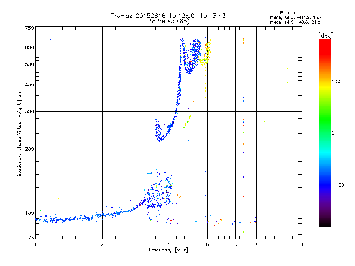Click the y-axis tick label '400'

30,85
